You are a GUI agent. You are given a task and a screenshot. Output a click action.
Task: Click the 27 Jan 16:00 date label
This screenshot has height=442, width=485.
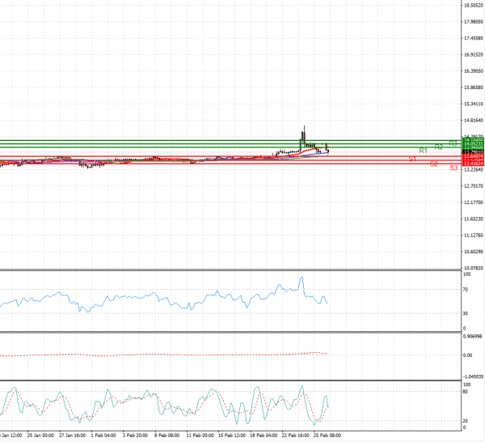point(73,436)
